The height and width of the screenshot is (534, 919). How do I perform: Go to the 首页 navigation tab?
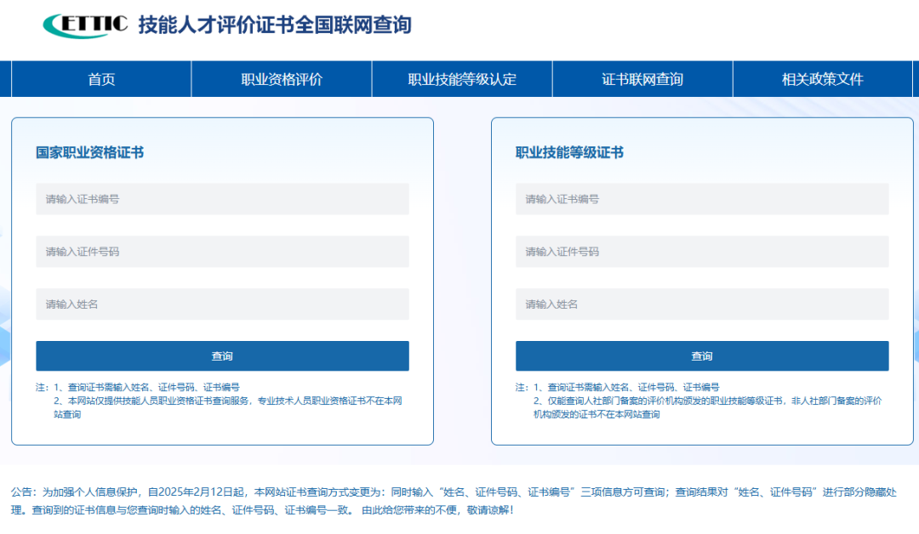101,79
